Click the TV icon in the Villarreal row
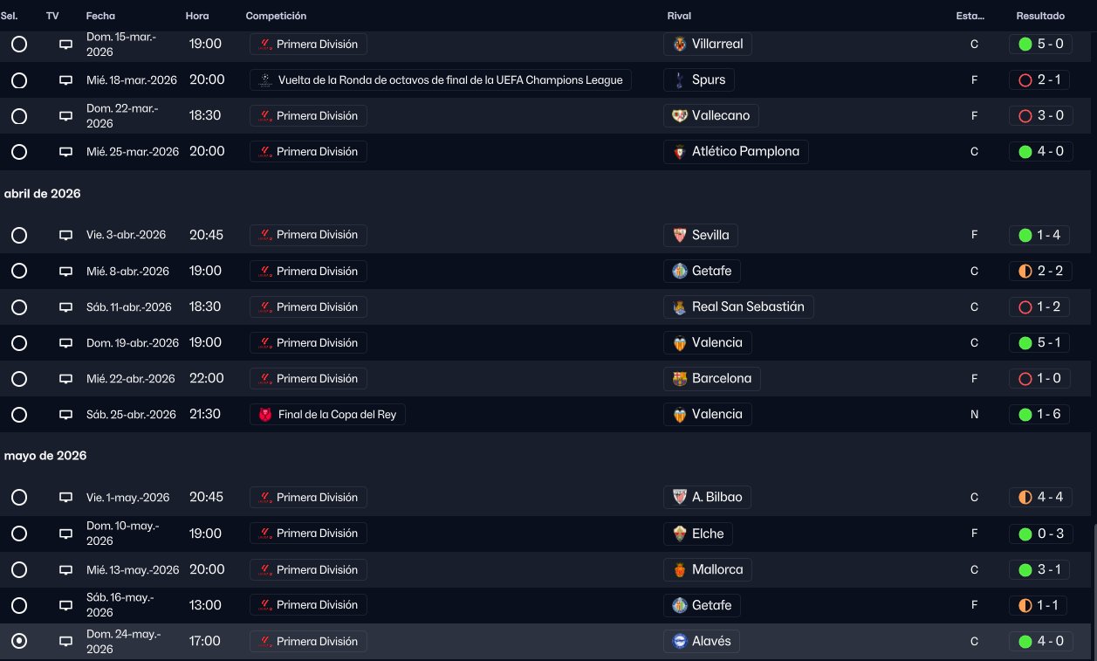 click(x=65, y=44)
